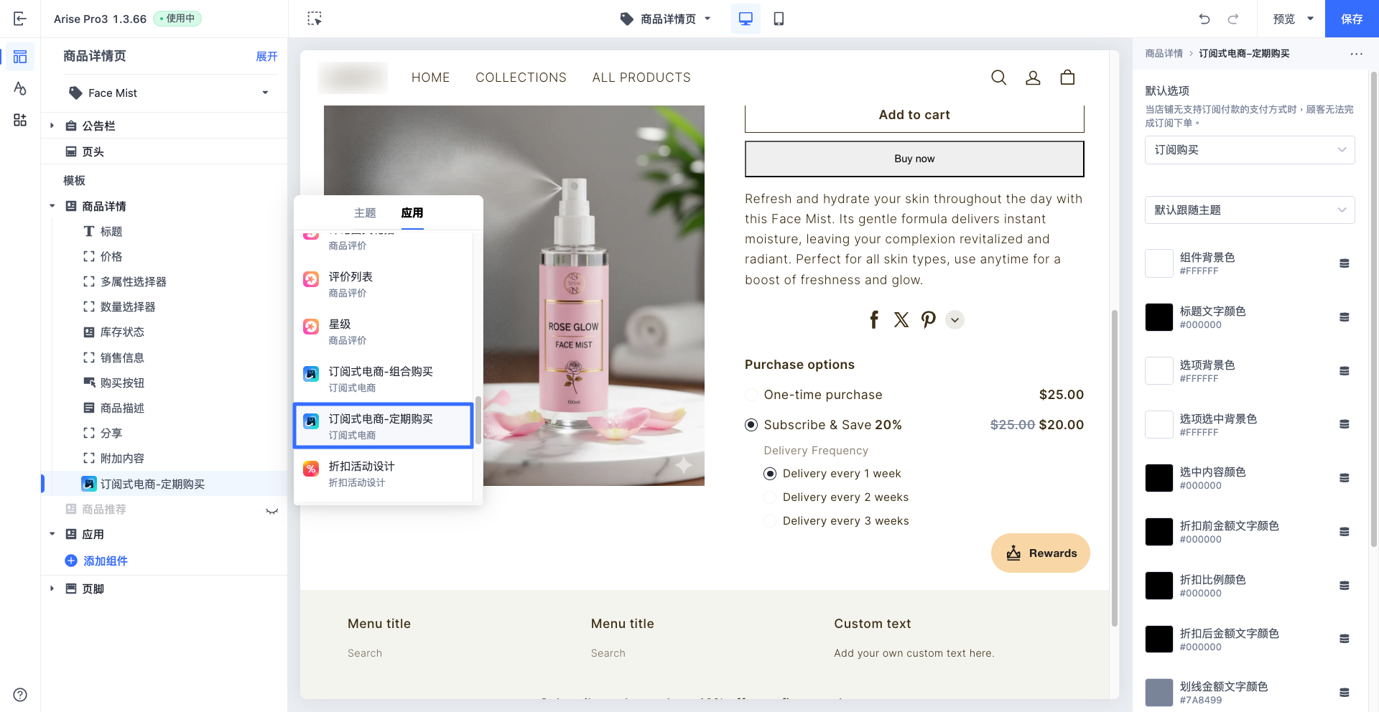Image resolution: width=1379 pixels, height=712 pixels.
Task: Click the 保存 save button
Action: (x=1352, y=19)
